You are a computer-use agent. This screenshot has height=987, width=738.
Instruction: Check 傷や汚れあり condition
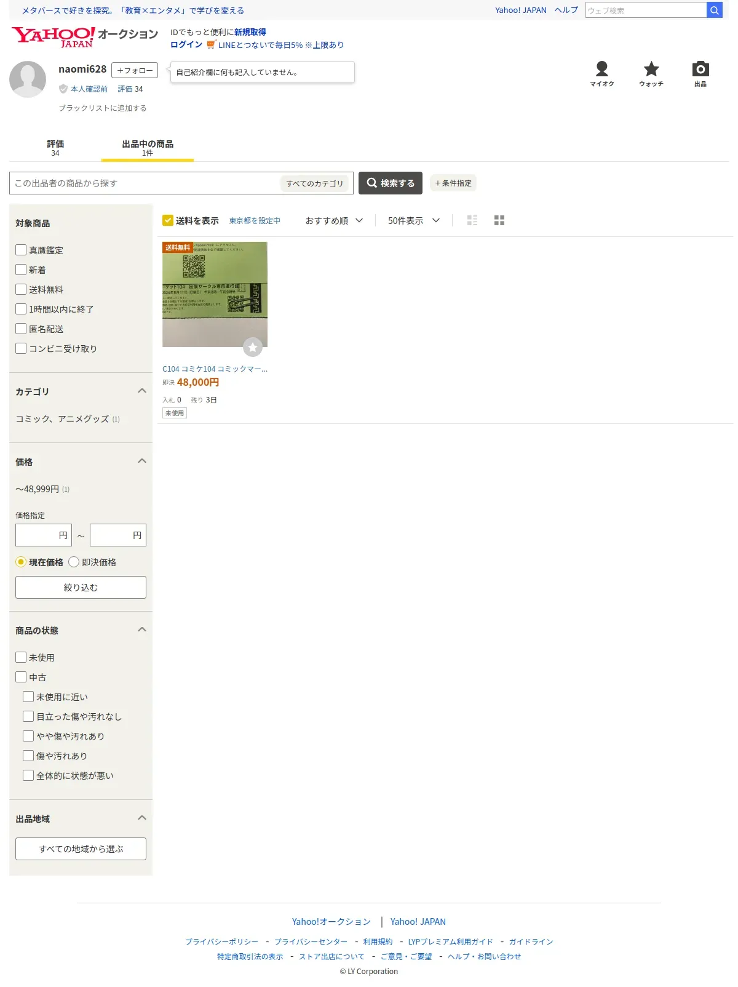28,756
